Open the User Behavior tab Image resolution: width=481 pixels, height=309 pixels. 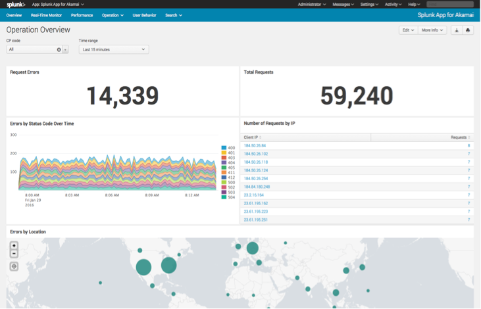pos(145,15)
